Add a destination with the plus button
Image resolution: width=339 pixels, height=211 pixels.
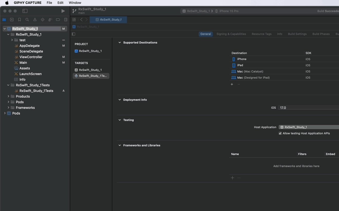[232, 84]
